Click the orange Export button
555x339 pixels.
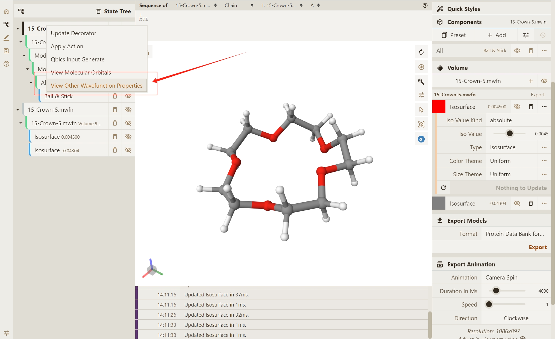coord(537,247)
